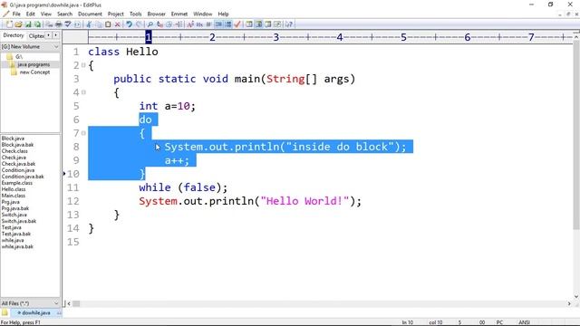Open the Browser menu
Screen dimensions: 580x326
(157, 14)
